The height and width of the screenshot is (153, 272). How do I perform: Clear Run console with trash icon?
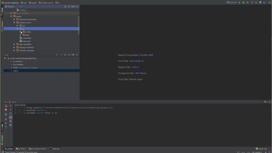coord(10,125)
